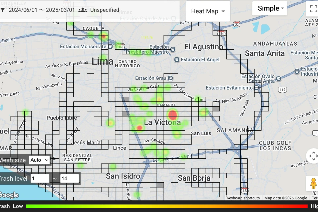This screenshot has width=318, height=212.
Task: Click the people icon next to Unspecified
Action: pyautogui.click(x=83, y=10)
